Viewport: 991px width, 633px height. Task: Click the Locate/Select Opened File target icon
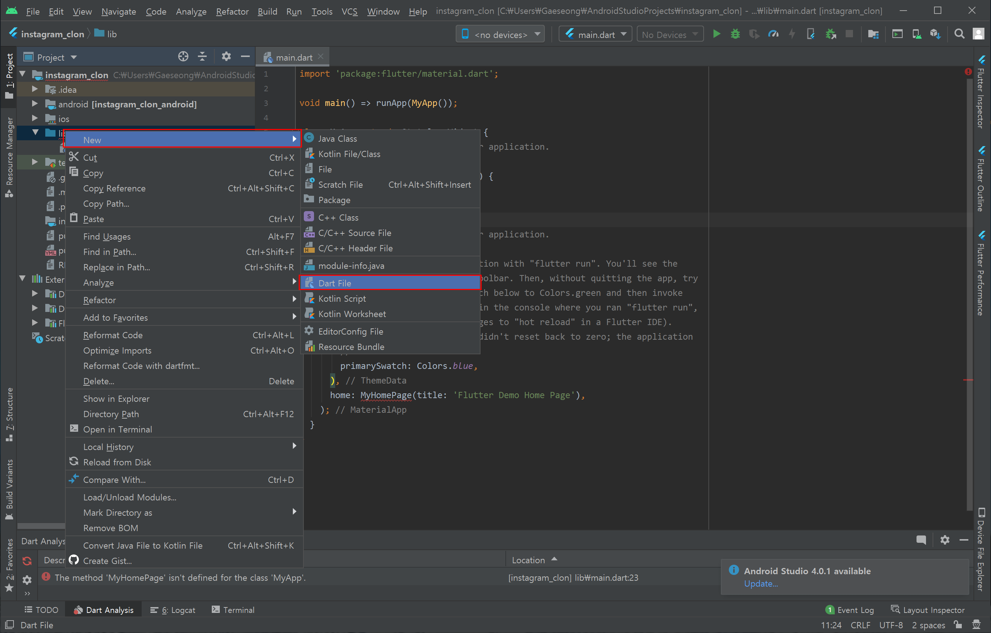pyautogui.click(x=183, y=57)
